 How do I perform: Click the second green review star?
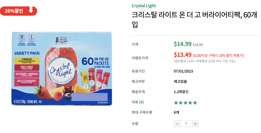pyautogui.click(x=181, y=103)
